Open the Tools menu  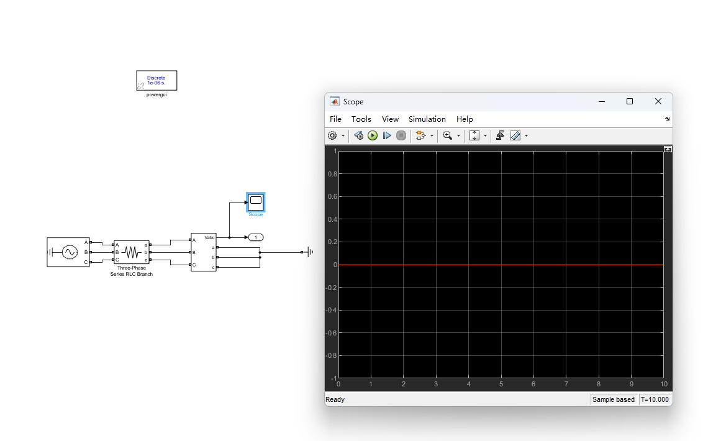361,119
